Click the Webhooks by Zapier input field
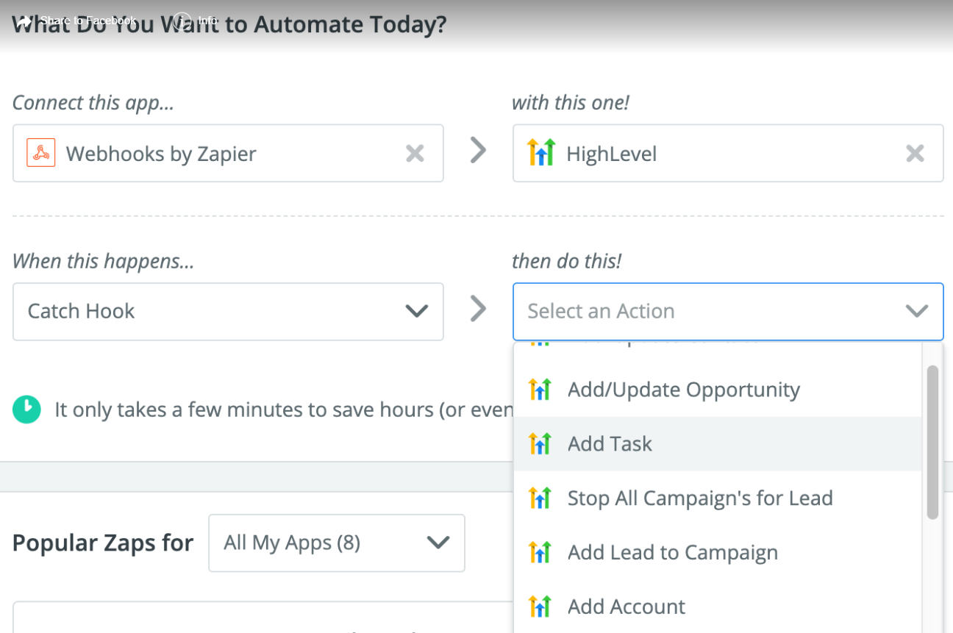This screenshot has width=953, height=633. click(x=228, y=153)
